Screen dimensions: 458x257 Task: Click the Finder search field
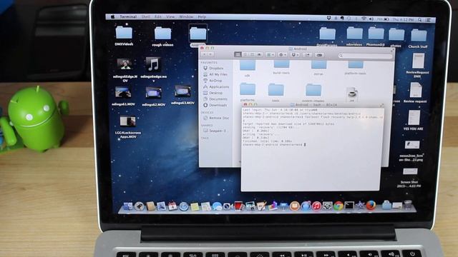365,56
